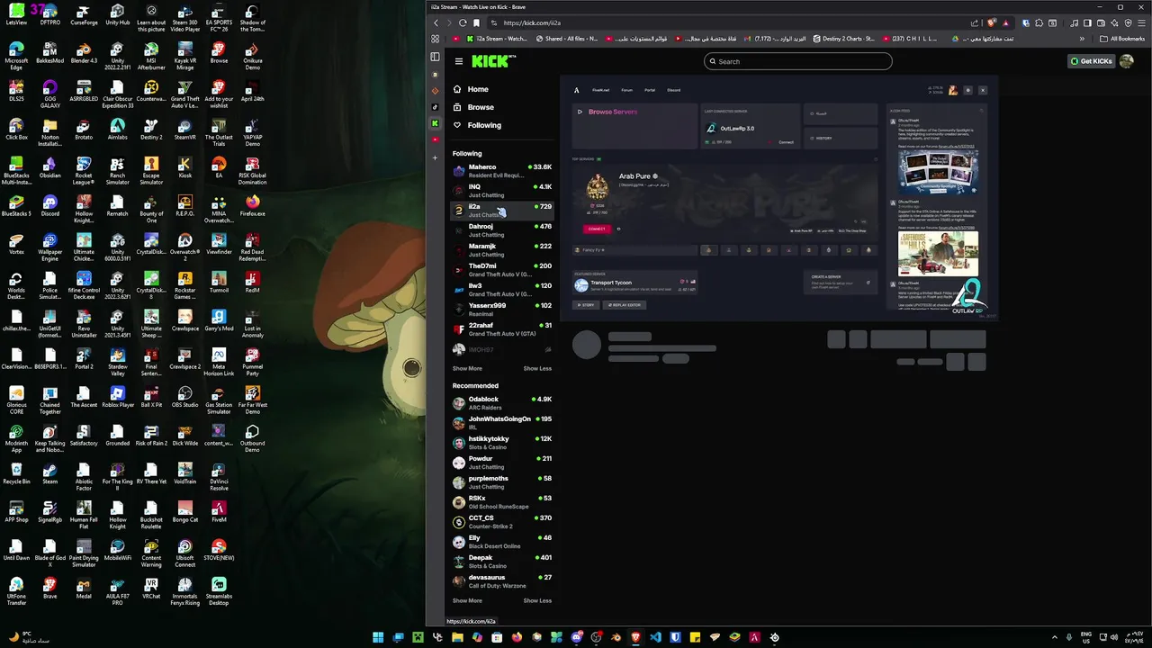Open the Windows Start menu
This screenshot has height=648, width=1152.
(x=378, y=637)
